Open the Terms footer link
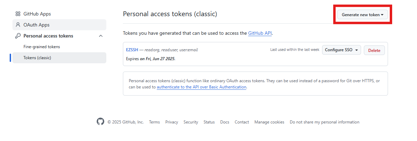This screenshot has height=141, width=417. pyautogui.click(x=154, y=122)
